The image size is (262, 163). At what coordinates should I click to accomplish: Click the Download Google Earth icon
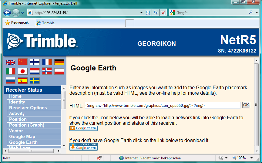[84, 147]
